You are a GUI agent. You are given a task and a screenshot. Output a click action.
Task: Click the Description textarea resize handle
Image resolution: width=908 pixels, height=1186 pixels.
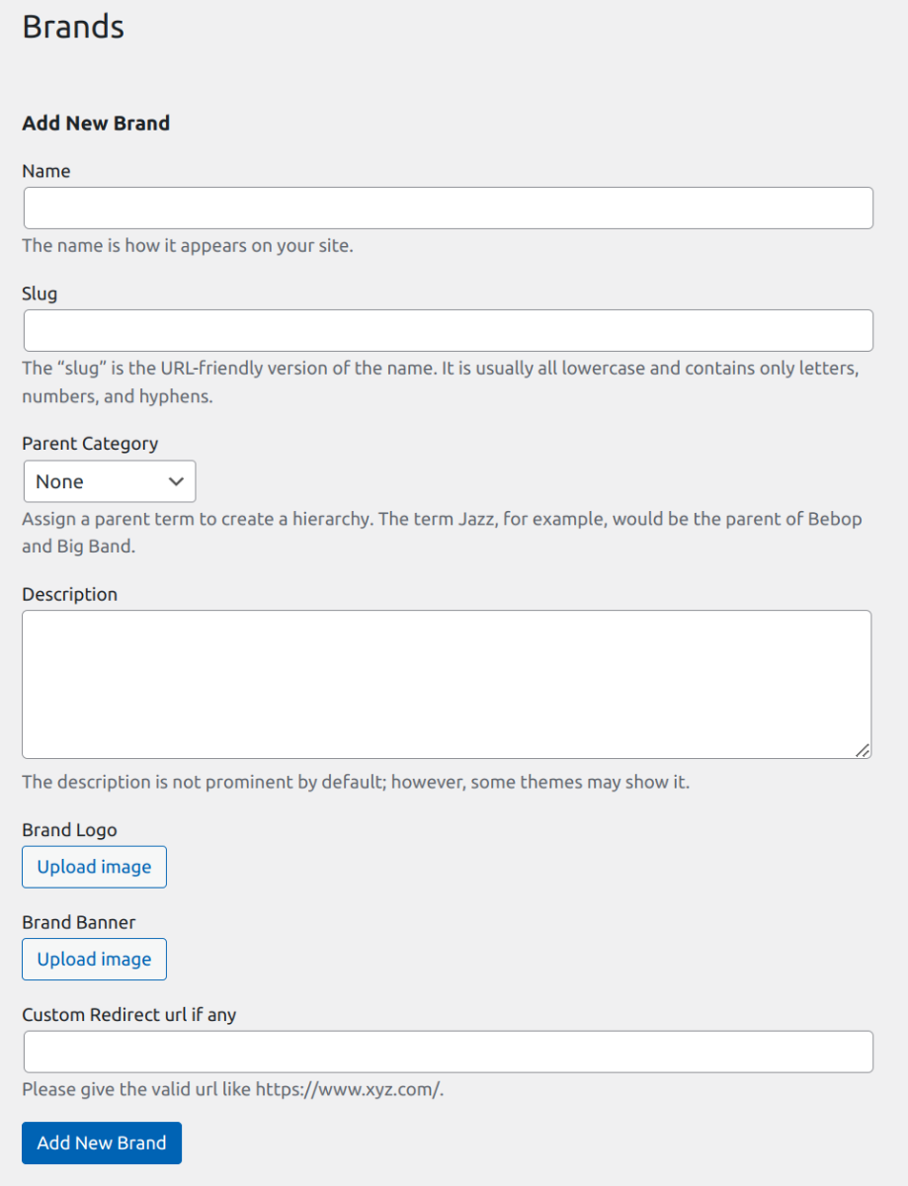(x=863, y=750)
